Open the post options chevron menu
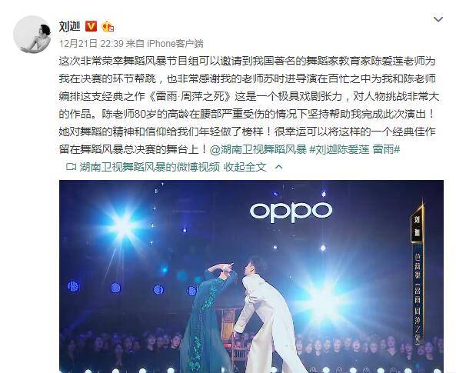 coord(438,19)
